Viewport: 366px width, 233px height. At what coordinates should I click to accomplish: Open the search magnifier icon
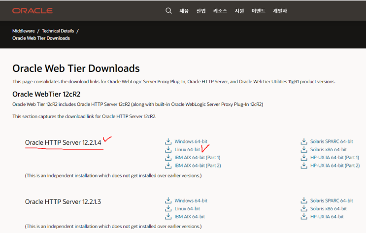(168, 11)
